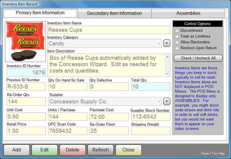231x159 pixels.
Task: Tick the Restock Upon Return checkbox
Action: tap(177, 48)
